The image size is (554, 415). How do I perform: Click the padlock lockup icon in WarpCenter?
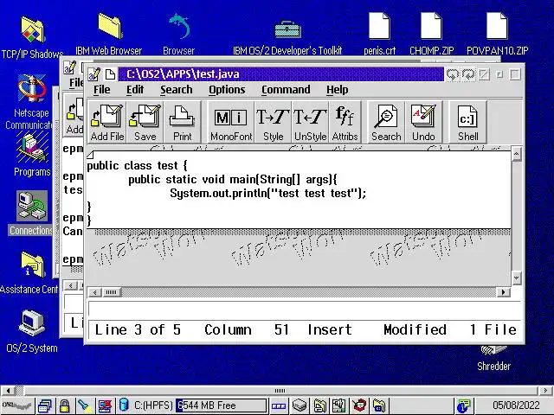coord(64,405)
